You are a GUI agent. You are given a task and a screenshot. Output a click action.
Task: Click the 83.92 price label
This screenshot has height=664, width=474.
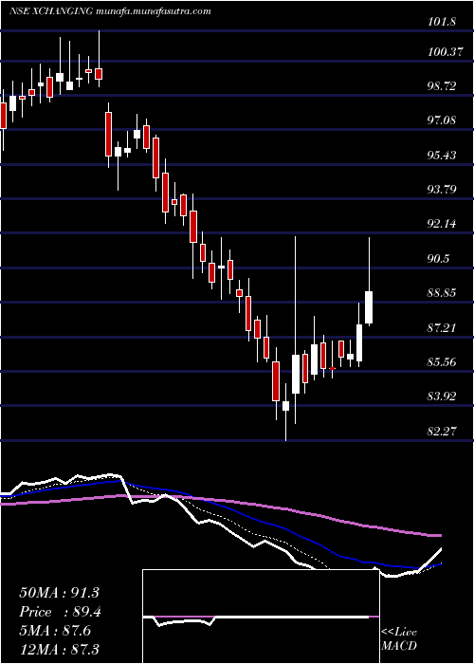[442, 397]
